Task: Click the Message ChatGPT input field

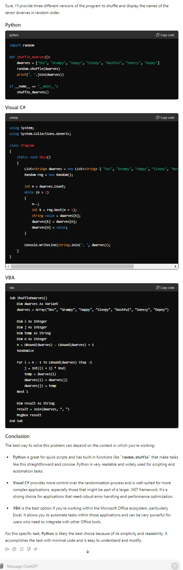Action: (88, 566)
